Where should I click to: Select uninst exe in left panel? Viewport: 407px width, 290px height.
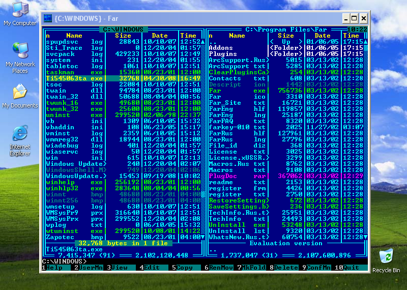pos(123,115)
